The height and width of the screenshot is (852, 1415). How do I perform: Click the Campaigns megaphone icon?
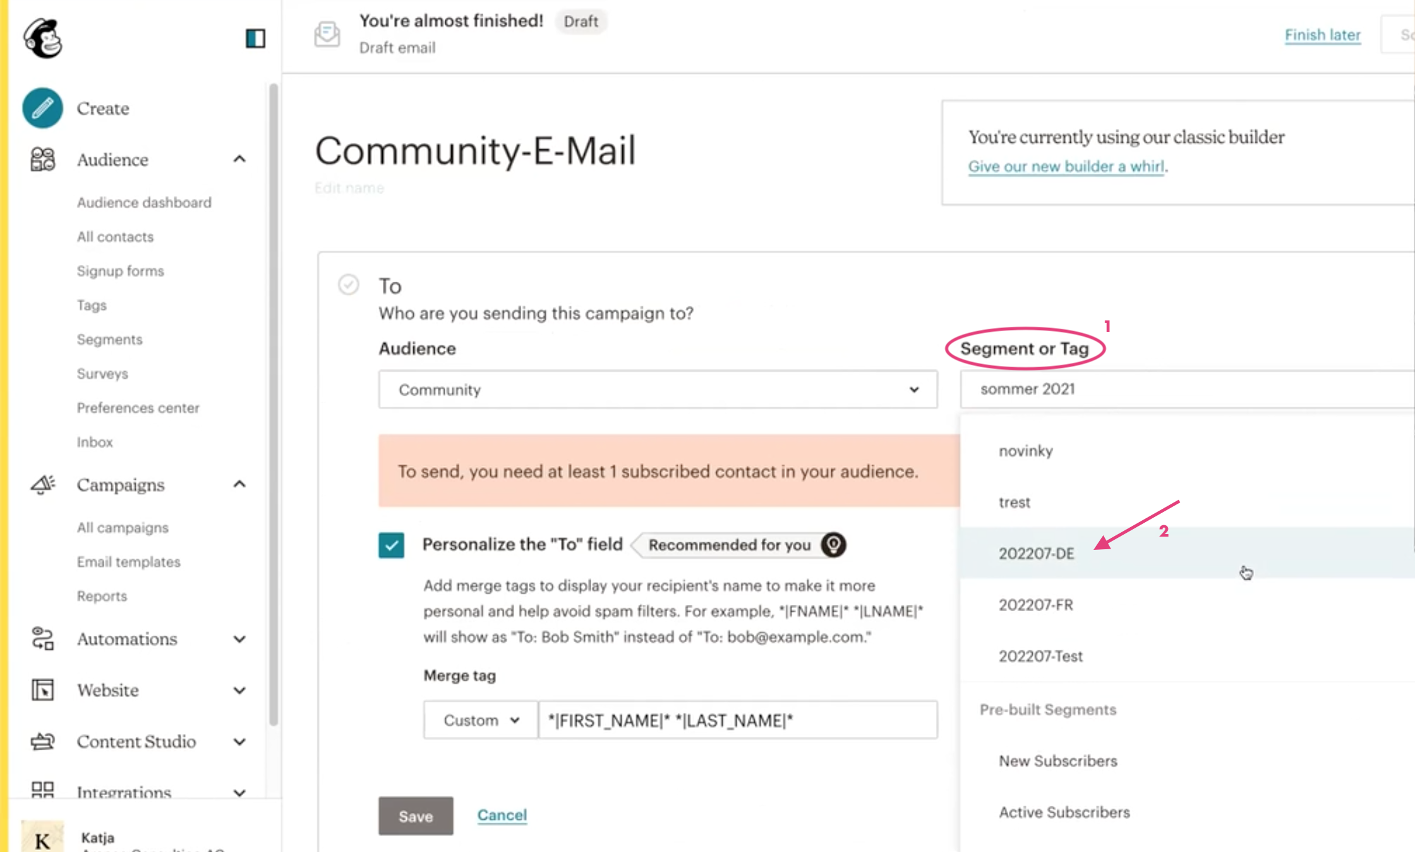pos(42,485)
